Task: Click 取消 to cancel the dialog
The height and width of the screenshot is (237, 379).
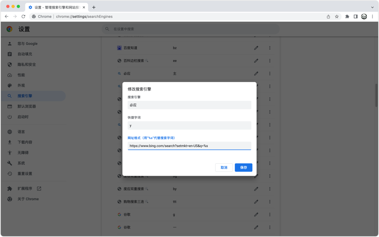Action: coord(224,168)
